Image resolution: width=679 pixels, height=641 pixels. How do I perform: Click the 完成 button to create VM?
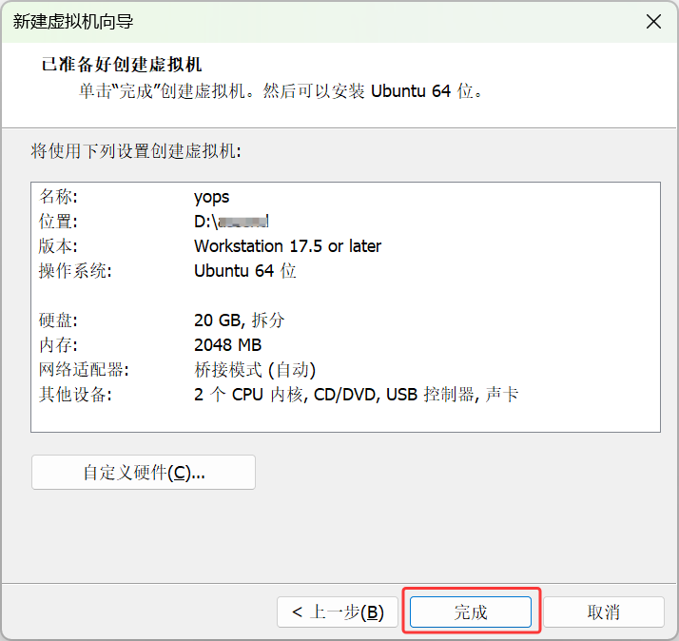[x=471, y=612]
